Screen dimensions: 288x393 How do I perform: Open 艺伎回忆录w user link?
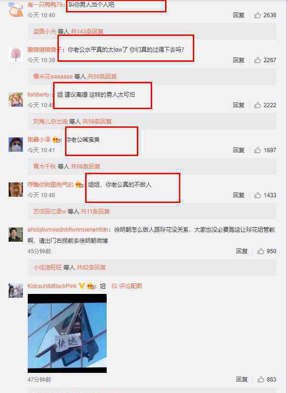tap(50, 211)
